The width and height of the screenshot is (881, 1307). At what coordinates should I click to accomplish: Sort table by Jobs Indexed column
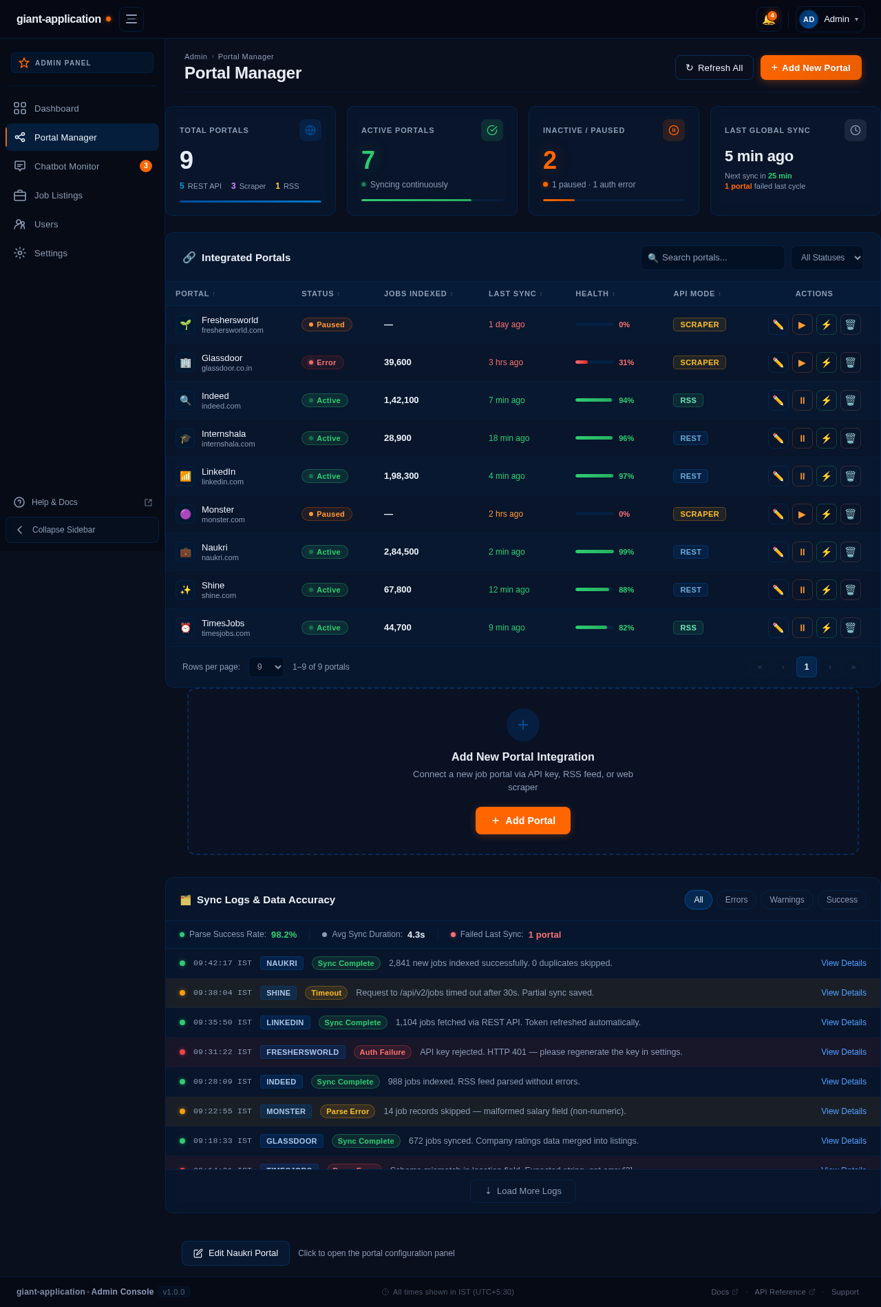click(418, 294)
